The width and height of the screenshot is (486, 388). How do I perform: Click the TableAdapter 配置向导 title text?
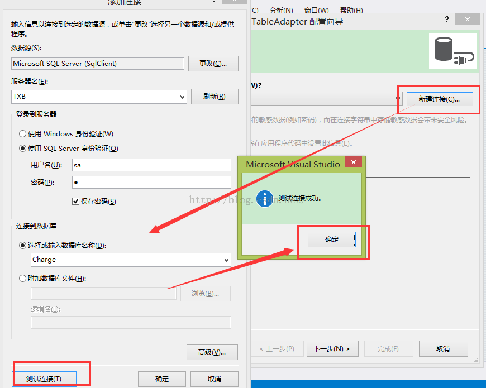(297, 22)
